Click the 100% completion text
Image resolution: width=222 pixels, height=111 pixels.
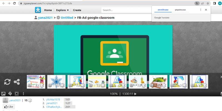click(114, 94)
